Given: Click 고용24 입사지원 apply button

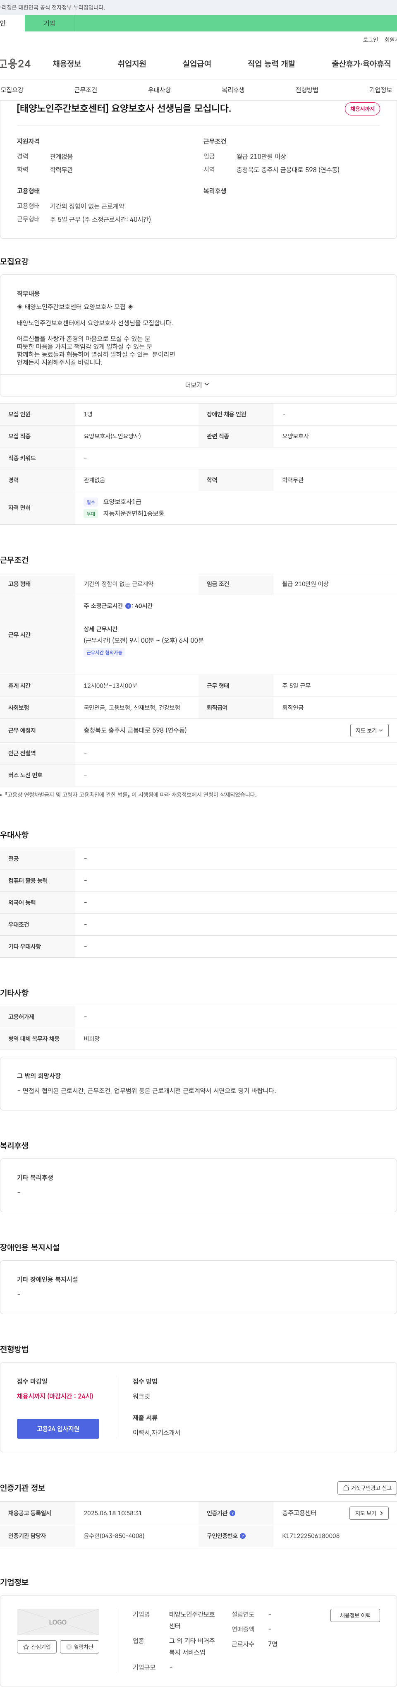Looking at the screenshot, I should pos(58,1428).
